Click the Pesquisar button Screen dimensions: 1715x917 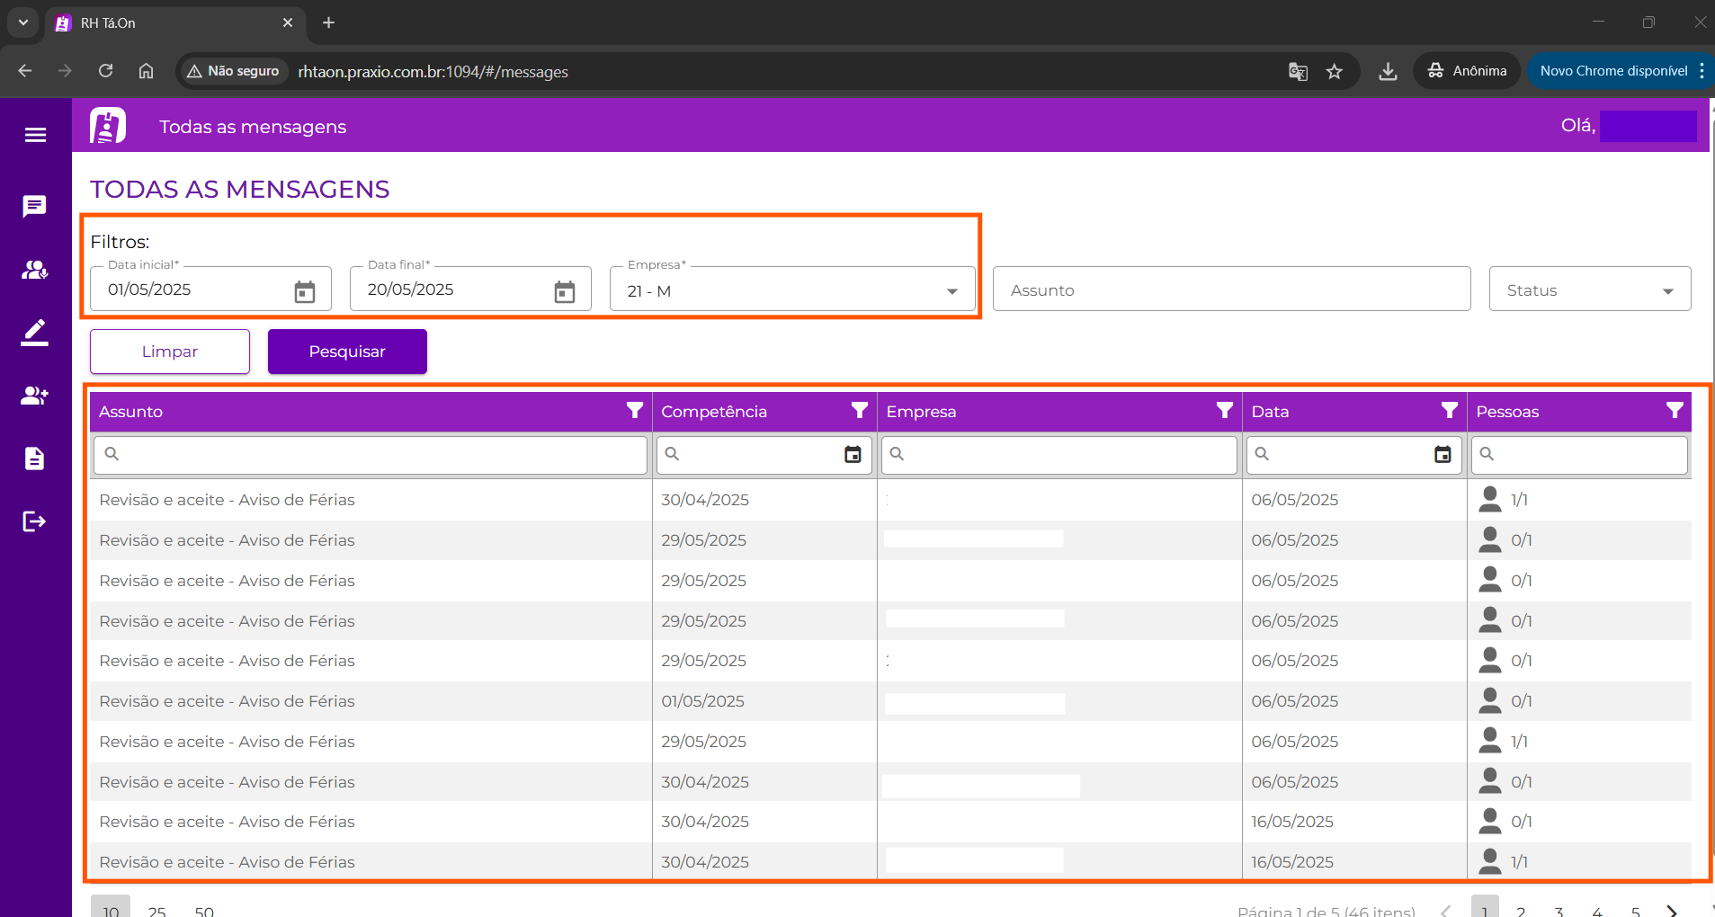point(347,352)
